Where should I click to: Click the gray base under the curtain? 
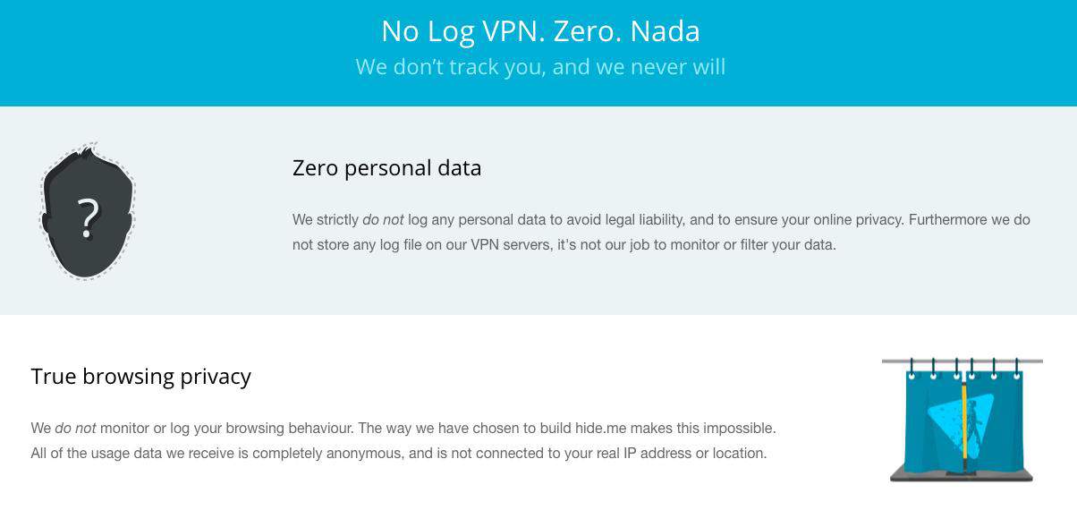963,474
